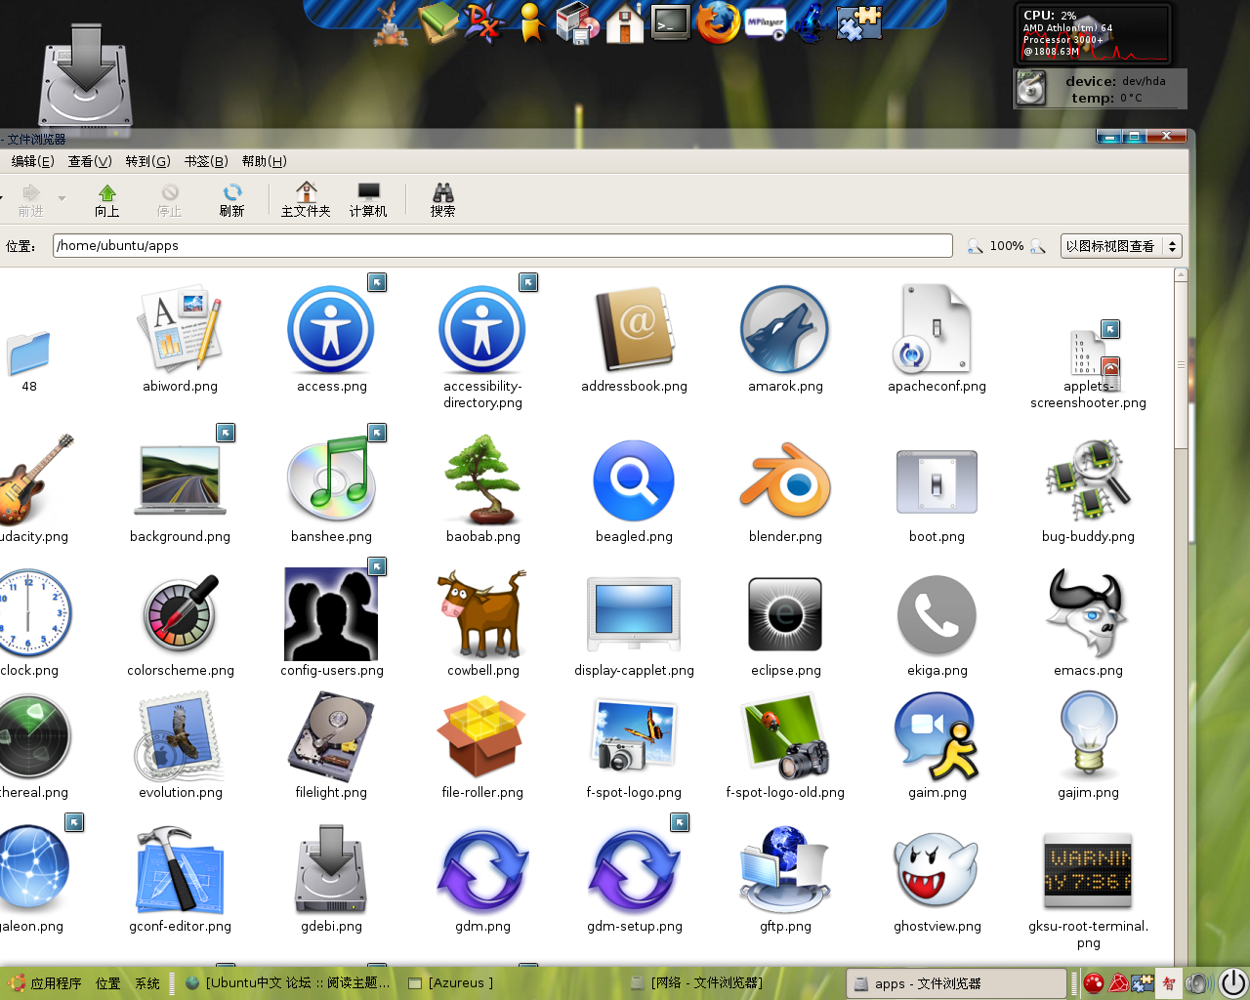
Task: Open the 书签(B) menu
Action: [x=206, y=161]
